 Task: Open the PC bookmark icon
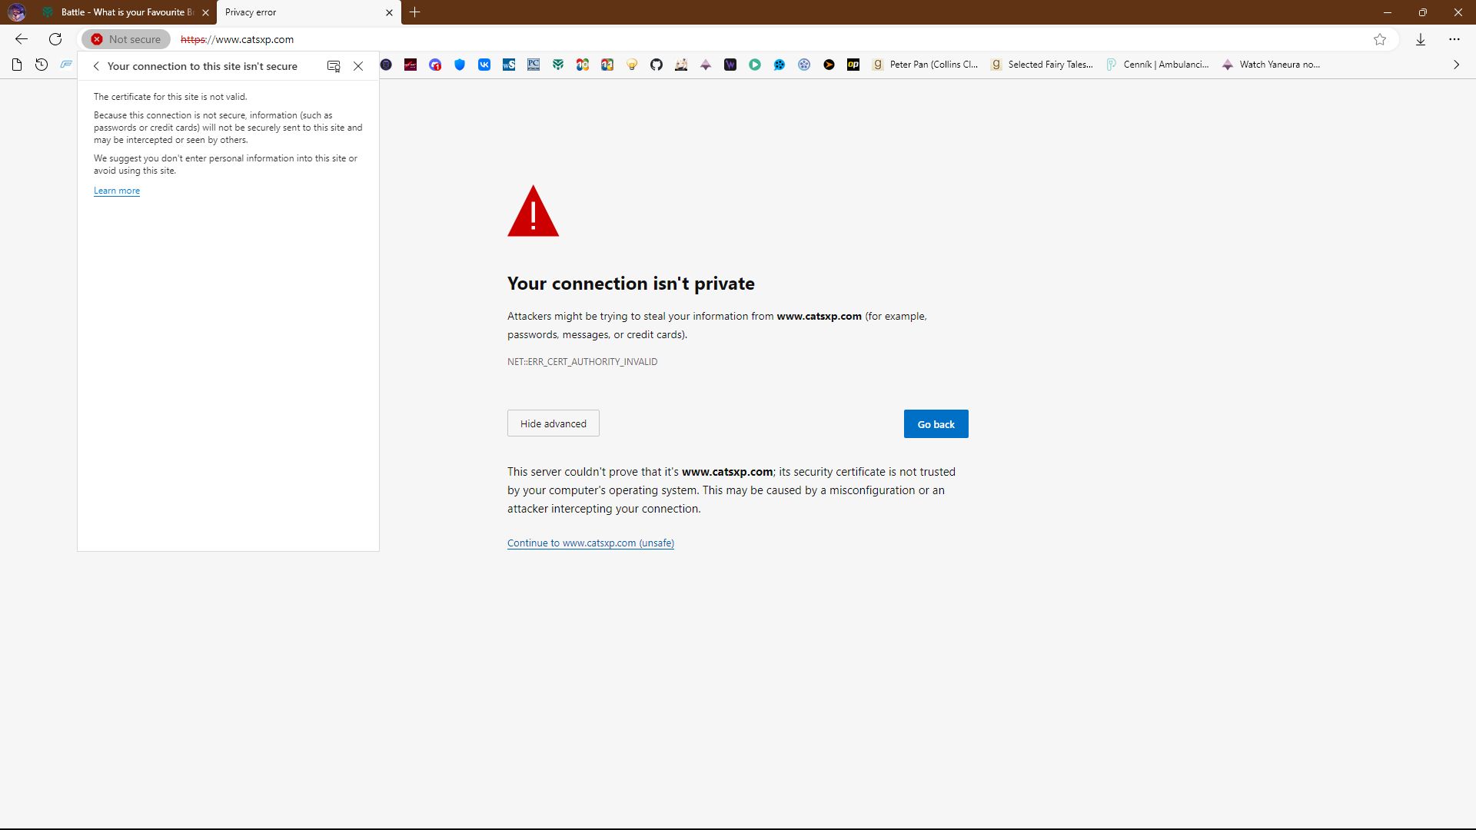534,65
